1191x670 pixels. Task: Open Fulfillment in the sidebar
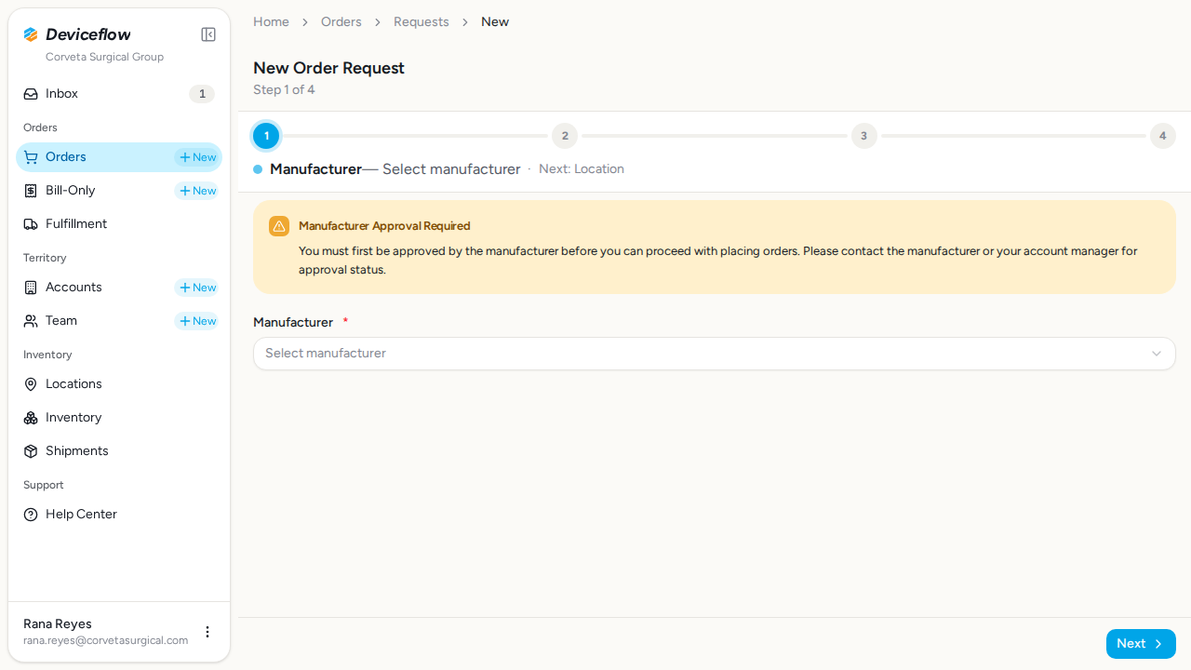click(119, 224)
